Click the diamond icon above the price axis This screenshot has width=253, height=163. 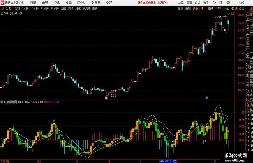point(228,13)
